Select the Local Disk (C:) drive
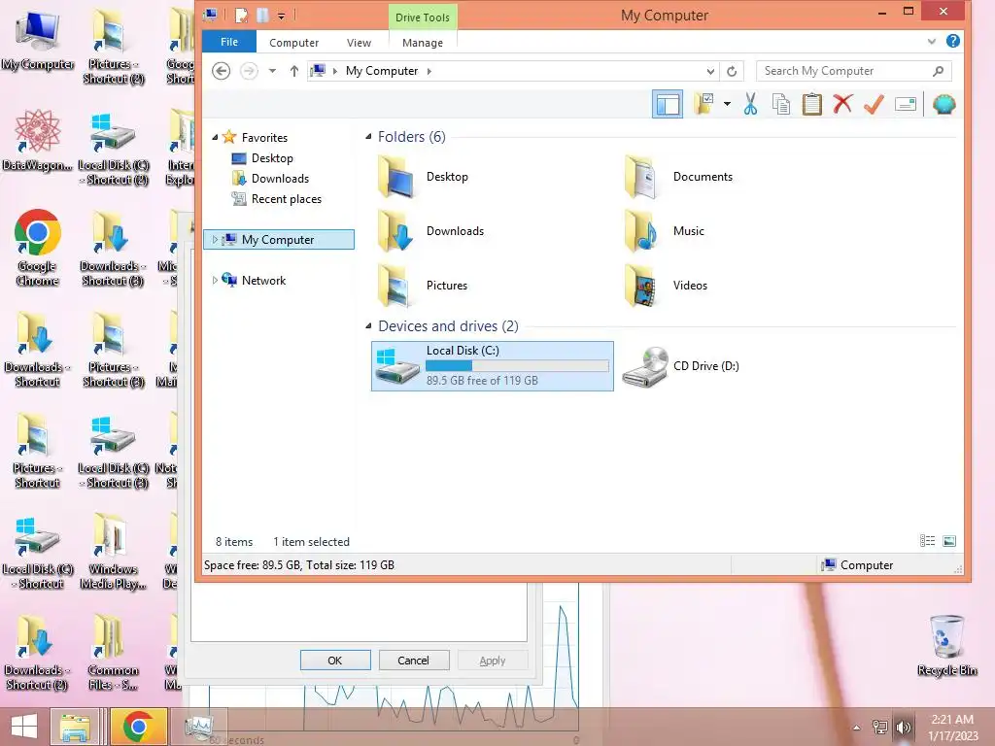Viewport: 995px width, 746px height. point(493,366)
